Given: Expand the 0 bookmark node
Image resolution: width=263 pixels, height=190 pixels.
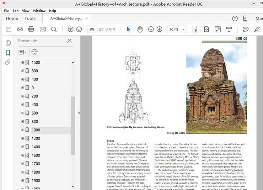Looking at the screenshot, I should coord(23,88).
